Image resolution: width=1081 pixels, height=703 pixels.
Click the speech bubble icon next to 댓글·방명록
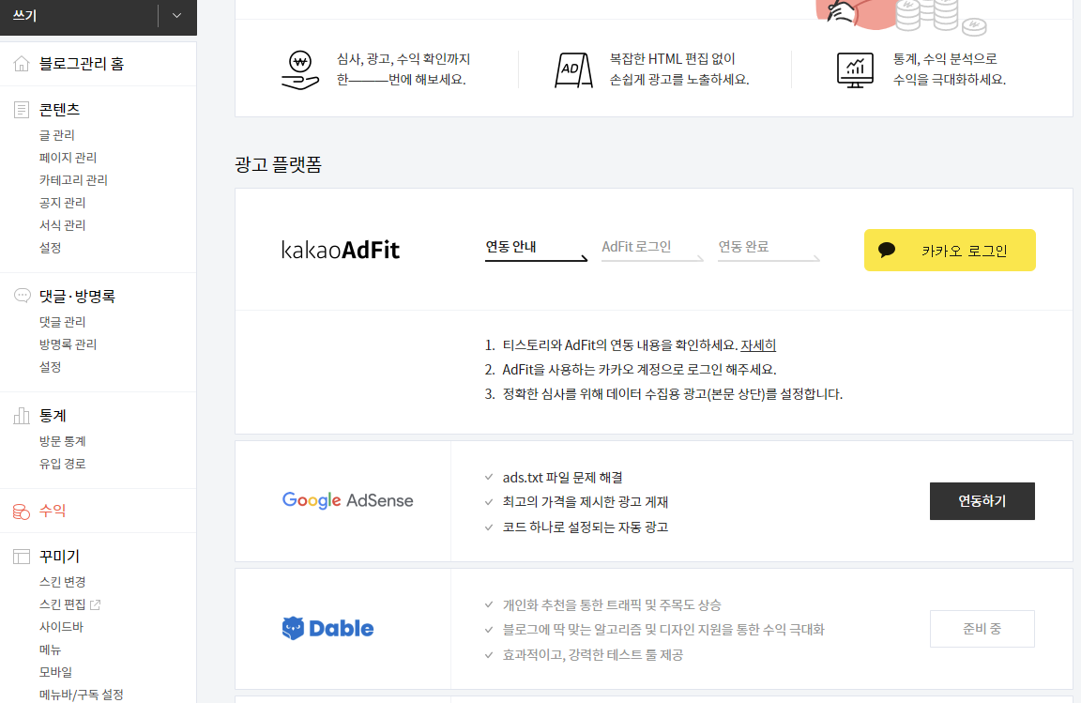pyautogui.click(x=23, y=296)
